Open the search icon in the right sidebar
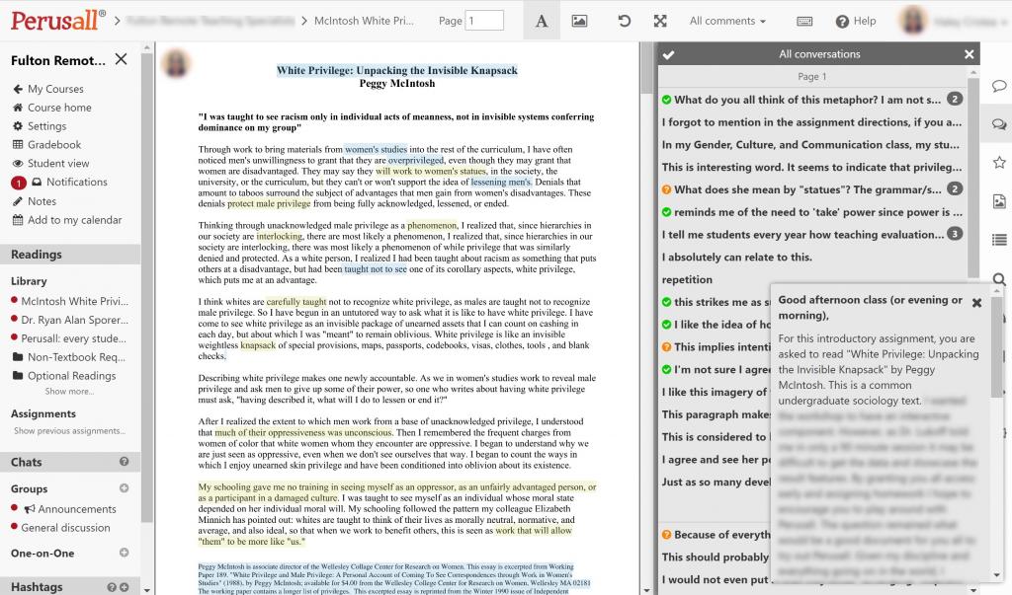This screenshot has width=1012, height=595. tap(999, 277)
